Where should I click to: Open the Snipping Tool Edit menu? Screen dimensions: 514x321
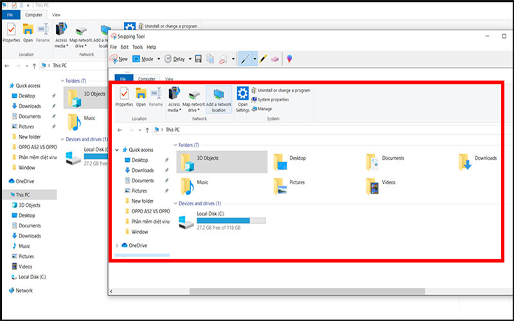point(125,47)
